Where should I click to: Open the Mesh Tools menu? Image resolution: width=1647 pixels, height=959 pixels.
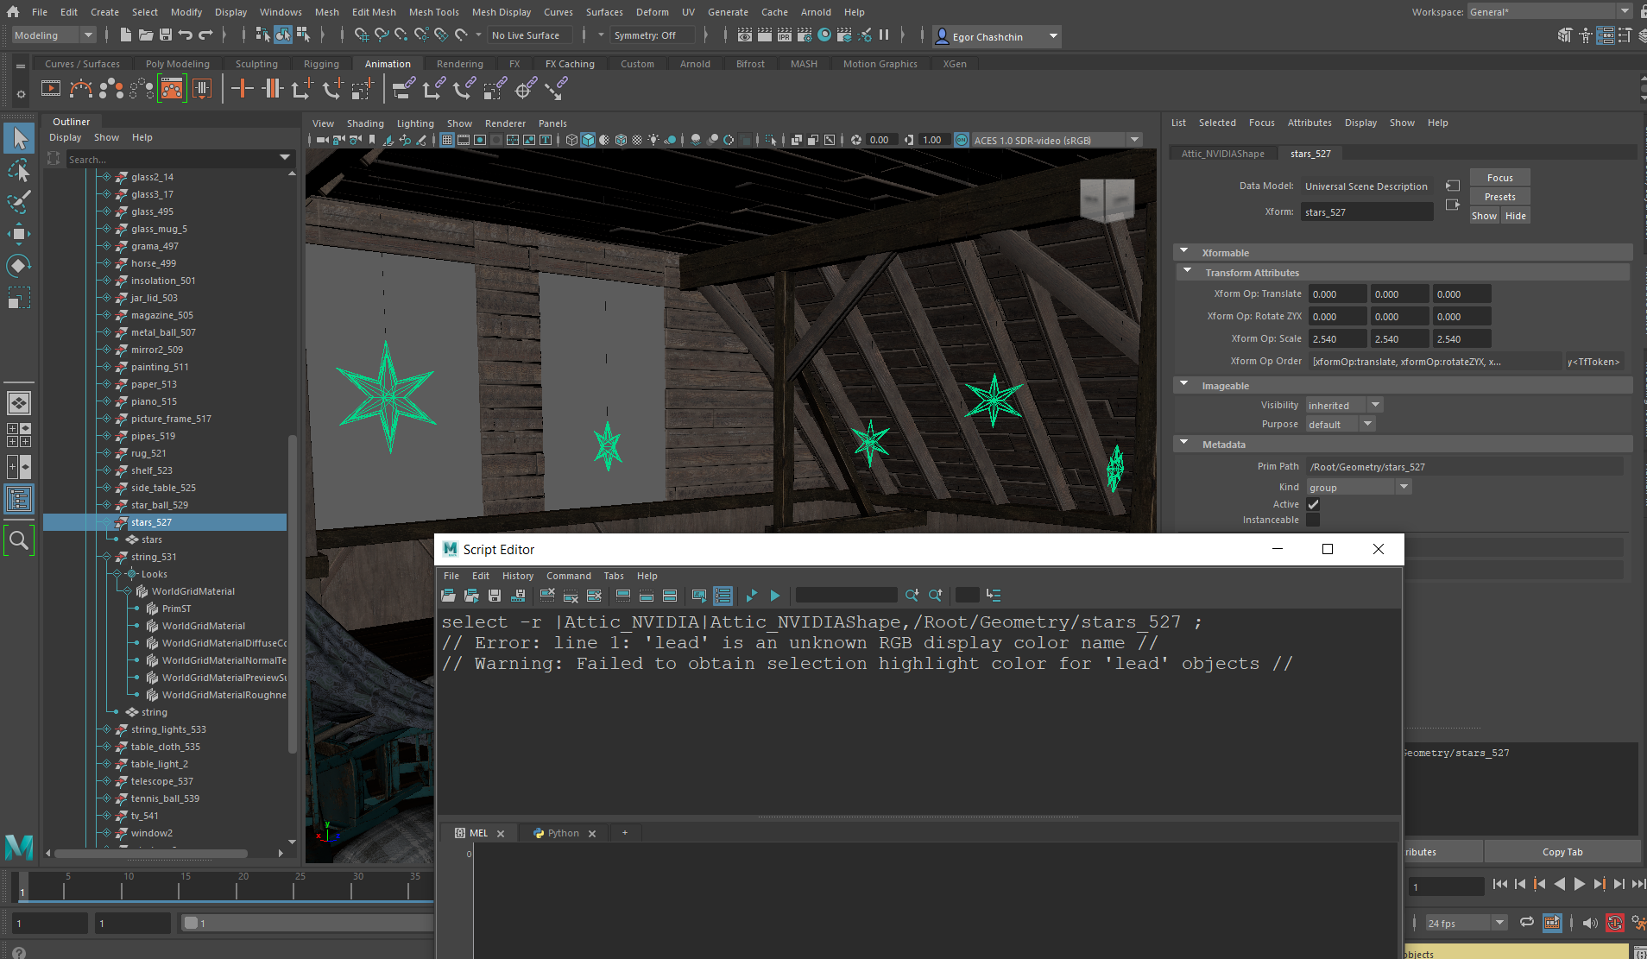[433, 12]
